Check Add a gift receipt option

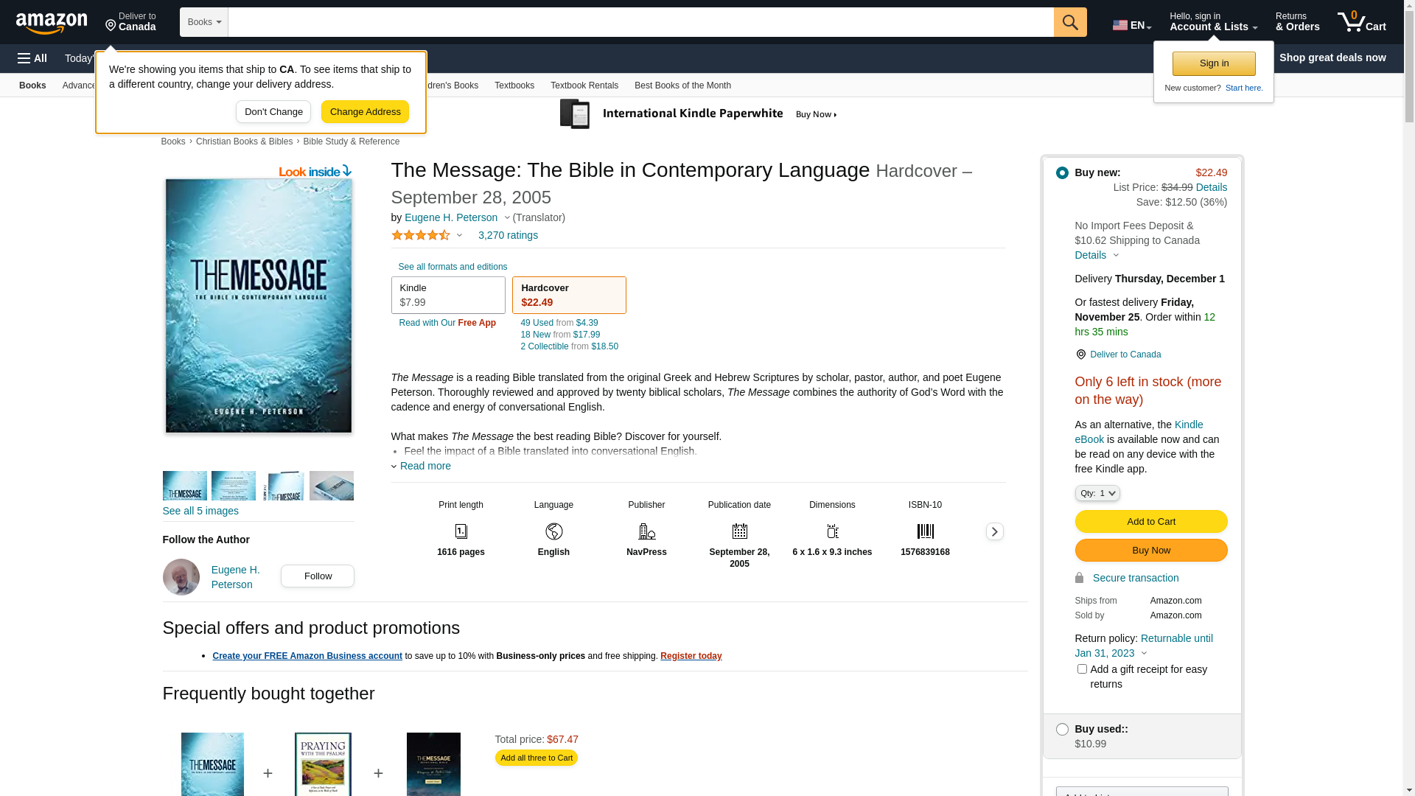point(1082,669)
